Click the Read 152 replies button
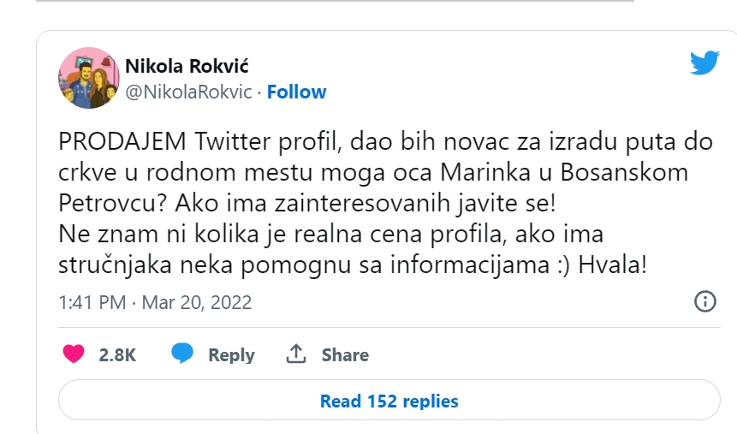This screenshot has height=434, width=737. [389, 401]
